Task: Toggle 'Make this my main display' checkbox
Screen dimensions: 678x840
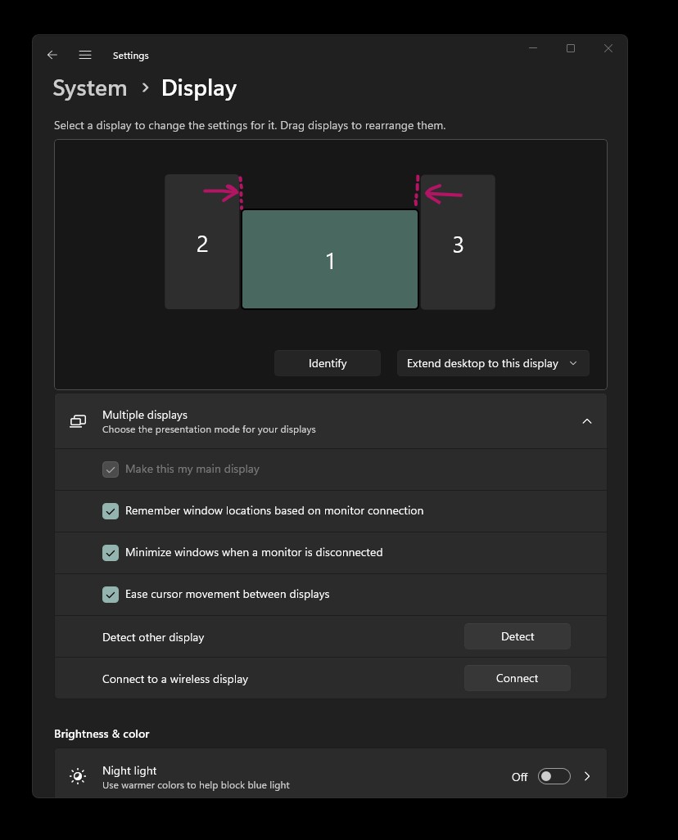Action: [111, 469]
